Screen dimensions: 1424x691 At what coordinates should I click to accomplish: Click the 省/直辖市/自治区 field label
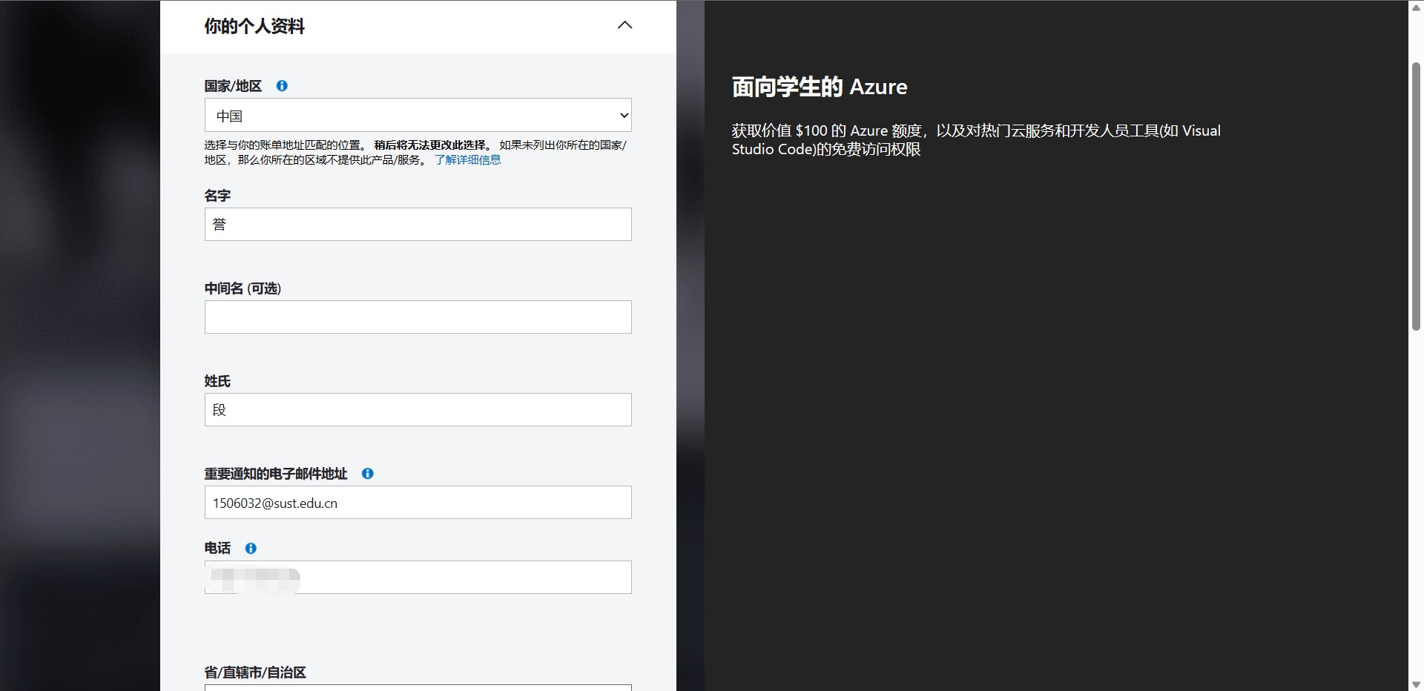pyautogui.click(x=255, y=672)
